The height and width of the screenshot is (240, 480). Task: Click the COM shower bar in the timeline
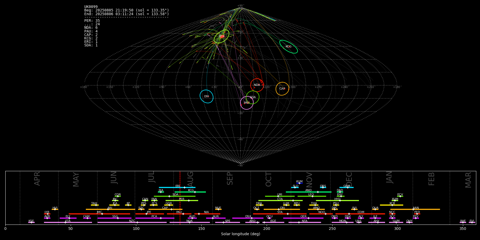point(360,214)
